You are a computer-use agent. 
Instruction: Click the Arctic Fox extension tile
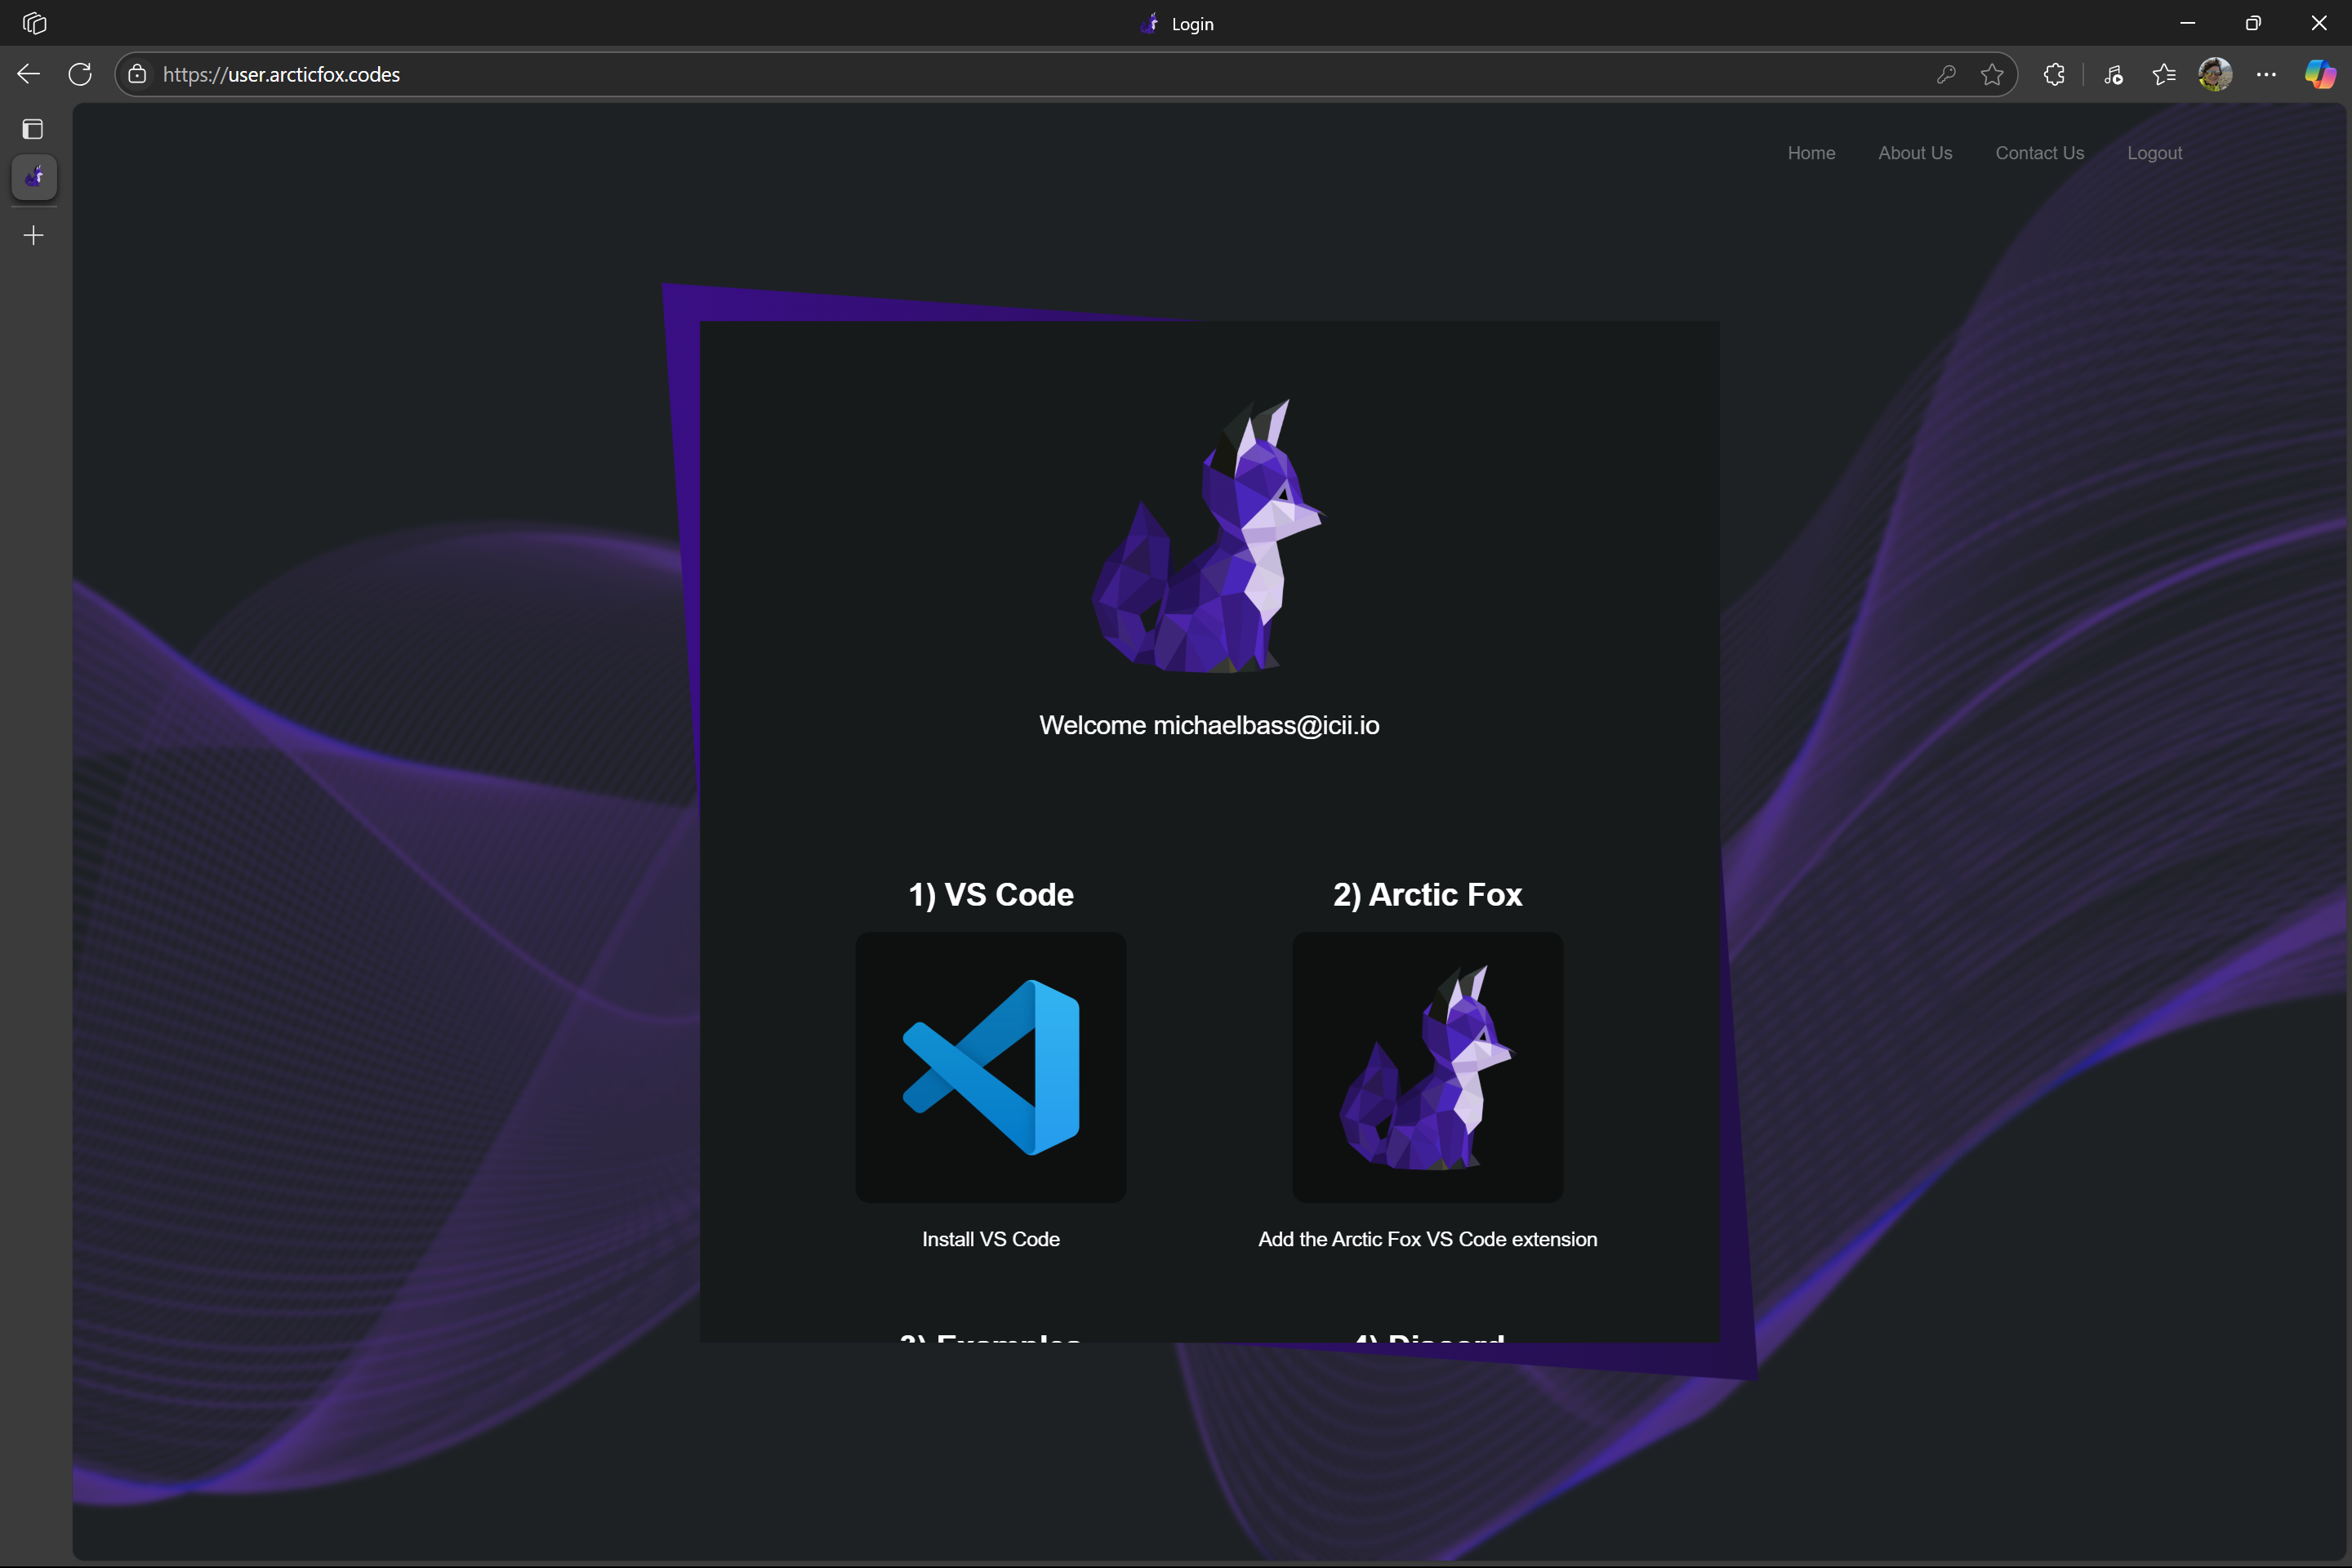pyautogui.click(x=1428, y=1067)
